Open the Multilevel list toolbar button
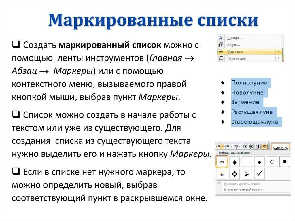This screenshot has width=295, height=221. tap(237, 146)
